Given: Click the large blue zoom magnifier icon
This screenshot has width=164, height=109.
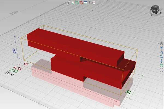Looking at the screenshot, I should point(162,57).
